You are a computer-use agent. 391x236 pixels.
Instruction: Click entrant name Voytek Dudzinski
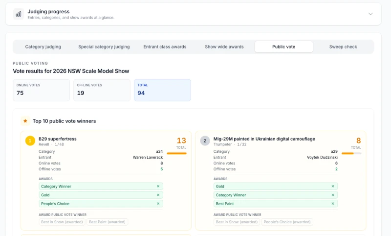(322, 157)
